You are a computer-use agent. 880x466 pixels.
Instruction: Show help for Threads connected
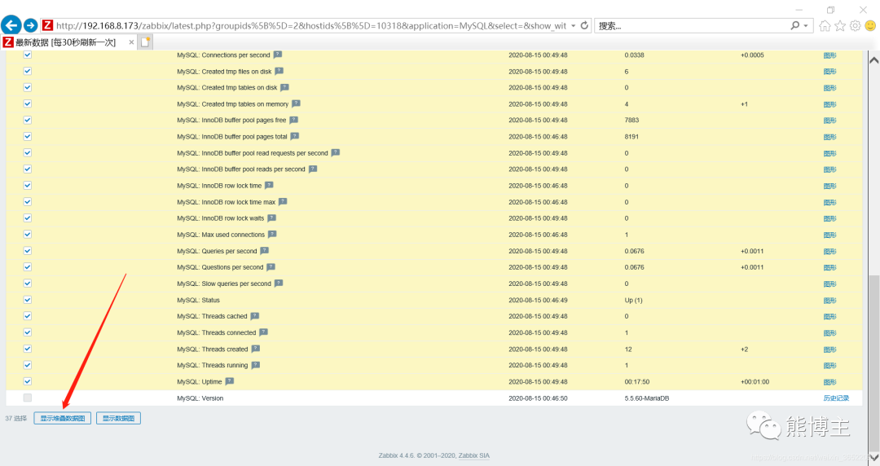[x=264, y=332]
